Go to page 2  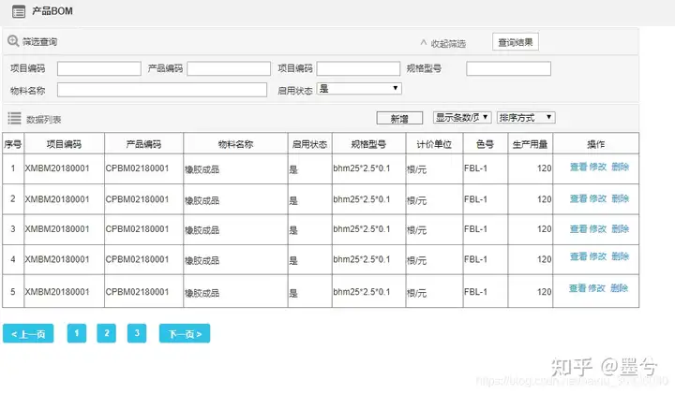[107, 333]
